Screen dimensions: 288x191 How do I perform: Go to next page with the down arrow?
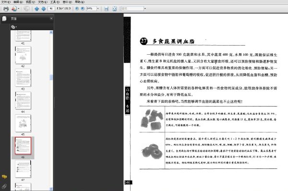coord(44,9)
